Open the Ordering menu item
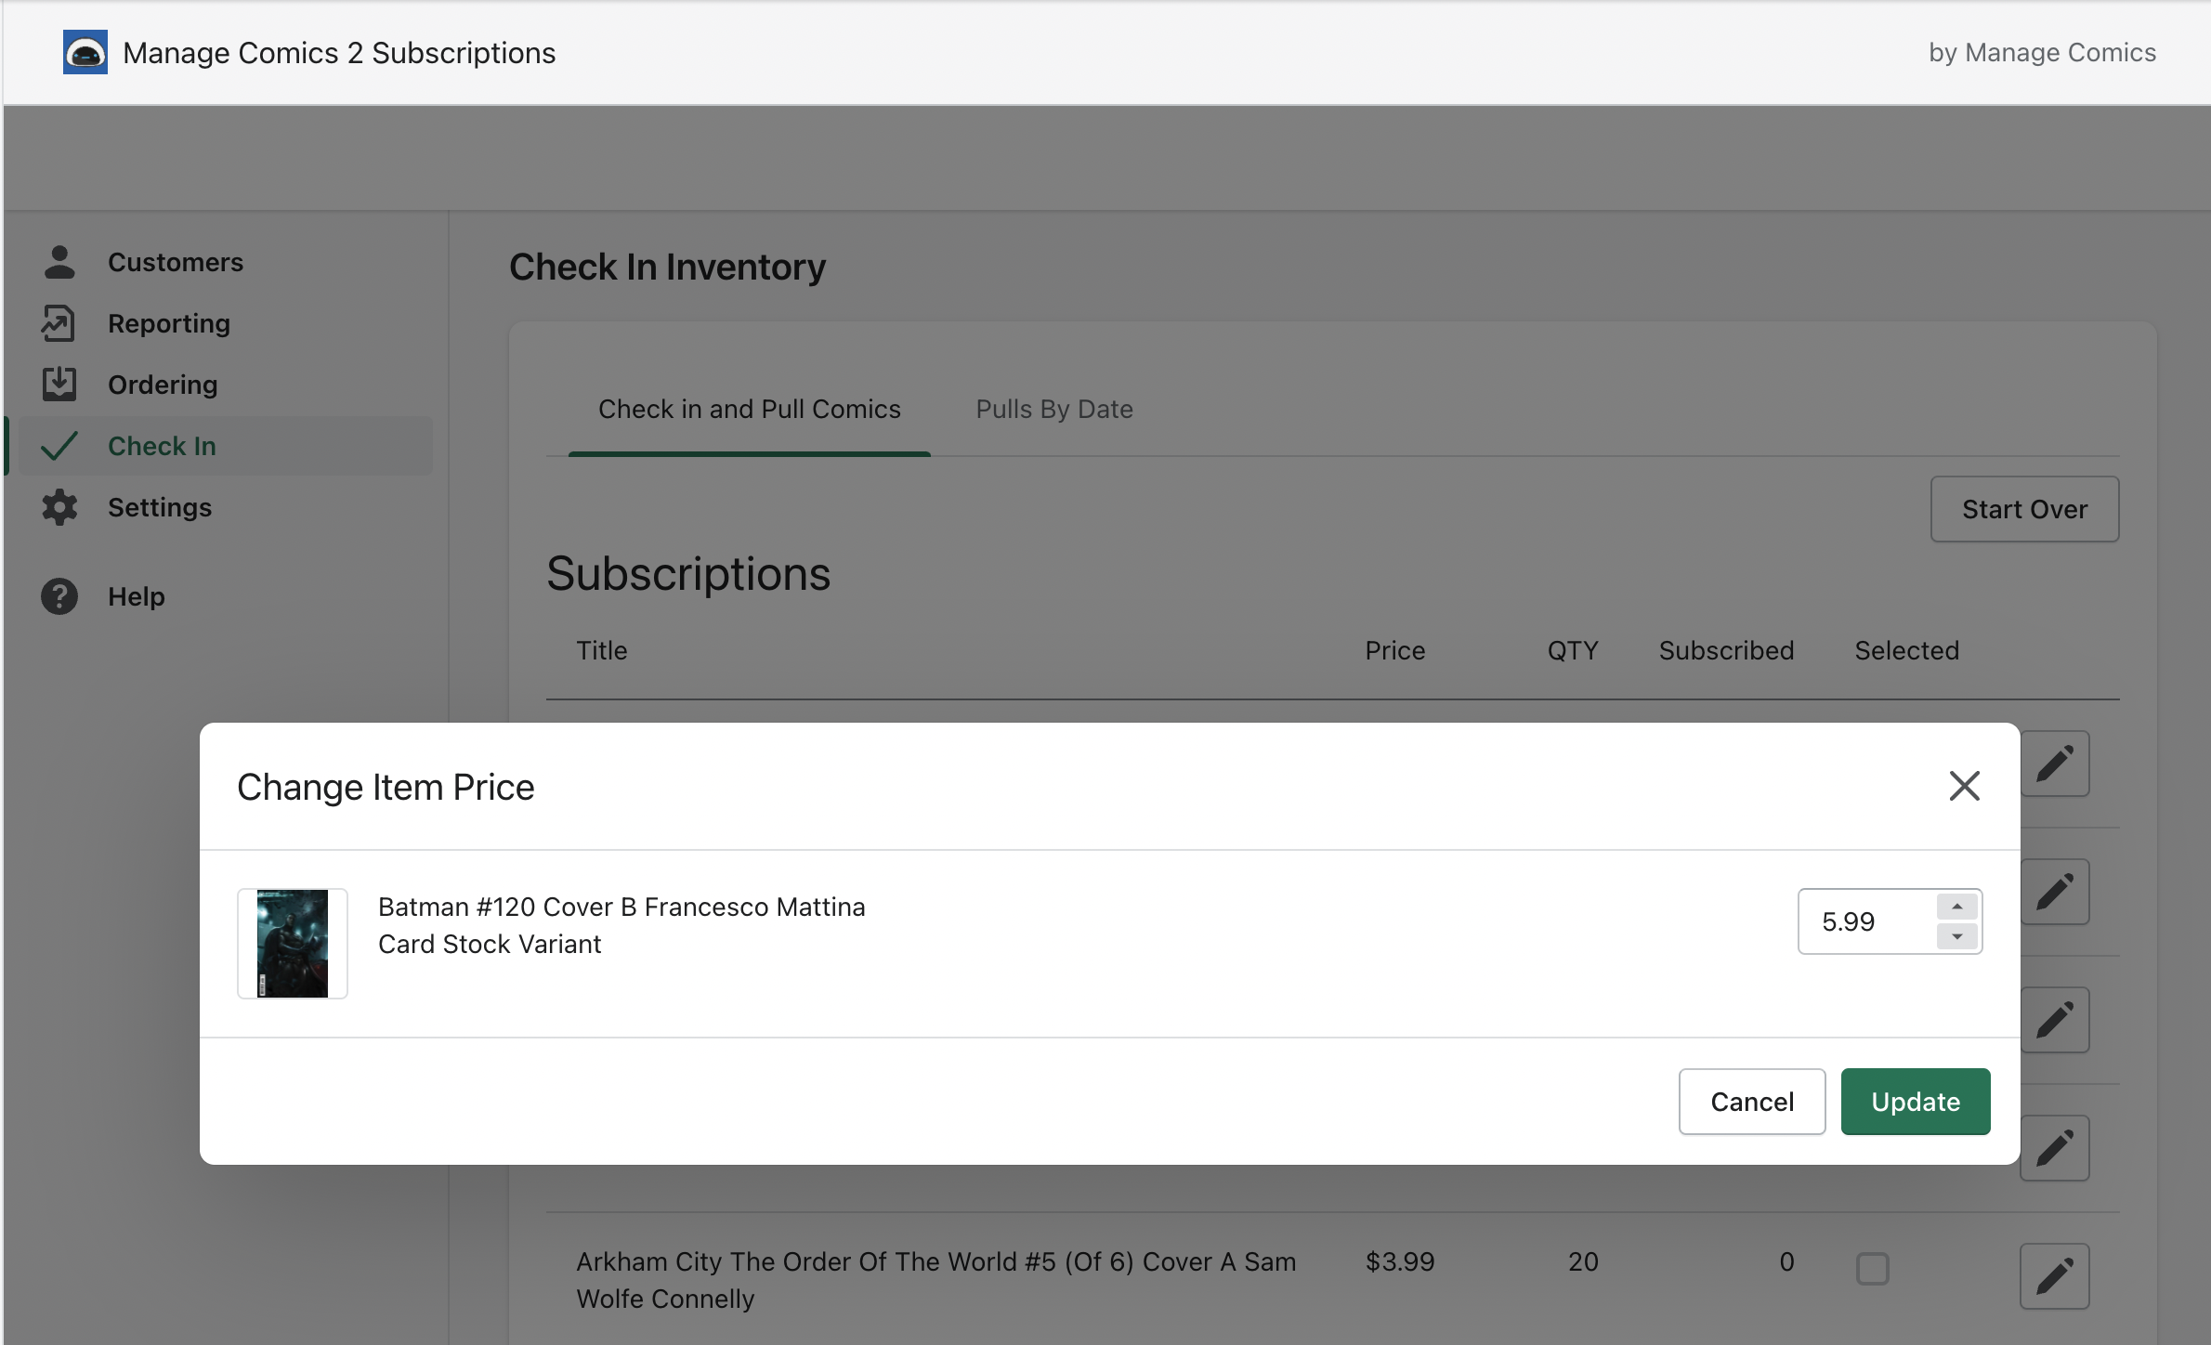The height and width of the screenshot is (1345, 2211). [x=163, y=385]
